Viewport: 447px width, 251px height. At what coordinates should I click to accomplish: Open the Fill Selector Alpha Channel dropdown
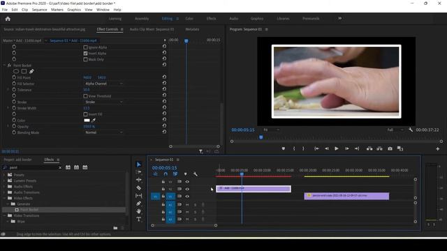104,84
